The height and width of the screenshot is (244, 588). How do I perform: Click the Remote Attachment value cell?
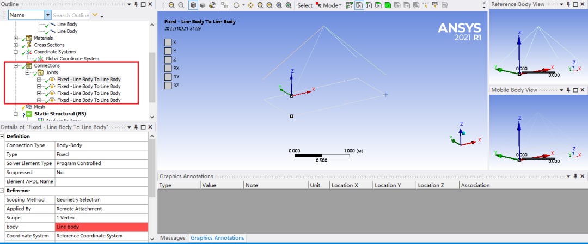[101, 209]
